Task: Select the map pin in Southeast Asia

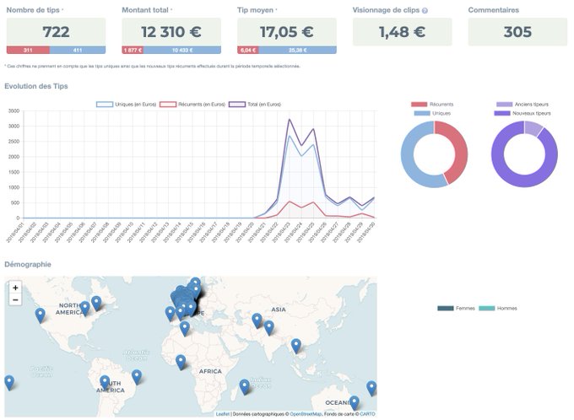Action: point(296,346)
